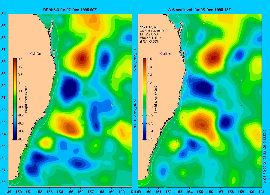This screenshot has width=270, height=195.
Task: Click the 0.5 tick on right color bar
Action: coord(150,59)
